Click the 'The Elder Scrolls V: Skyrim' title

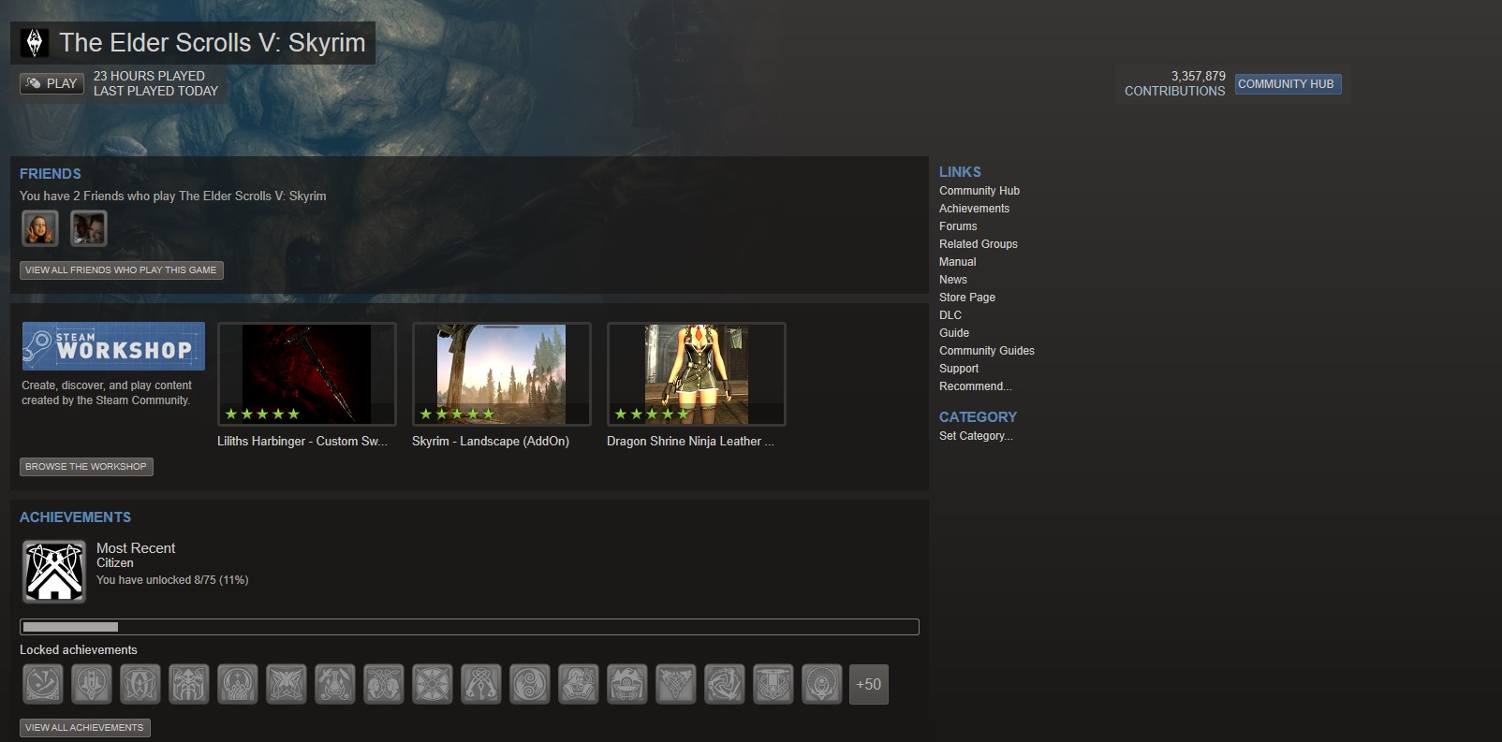pos(213,43)
